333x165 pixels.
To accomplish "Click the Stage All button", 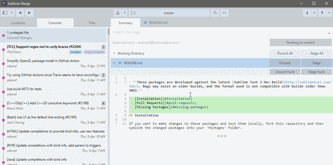I will tap(316, 53).
